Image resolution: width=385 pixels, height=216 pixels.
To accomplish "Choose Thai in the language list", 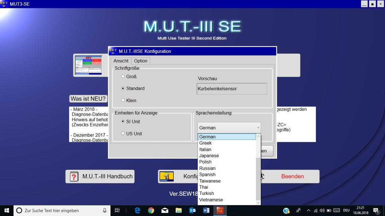I will click(227, 187).
